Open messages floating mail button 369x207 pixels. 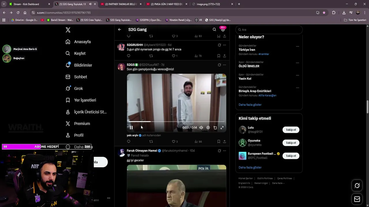357,199
